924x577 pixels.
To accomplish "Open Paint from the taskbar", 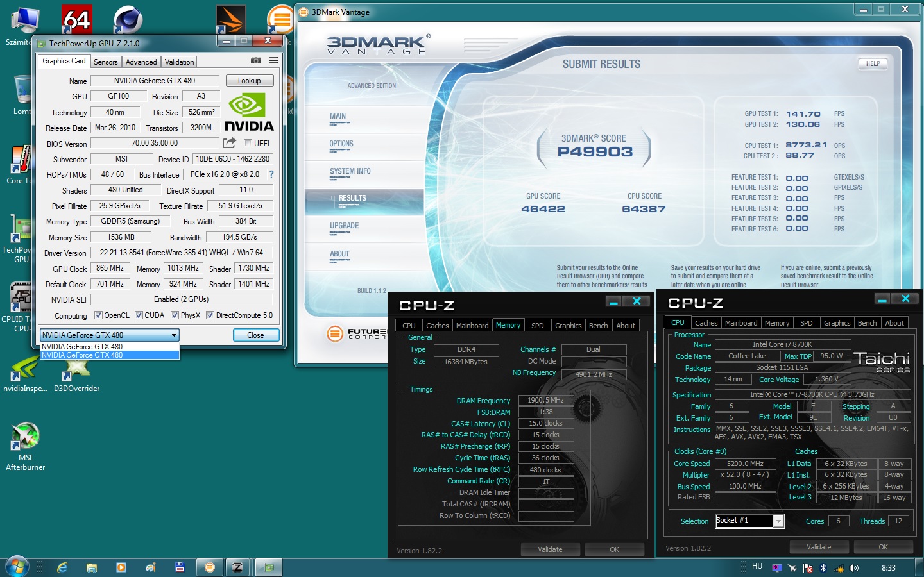I will (151, 567).
